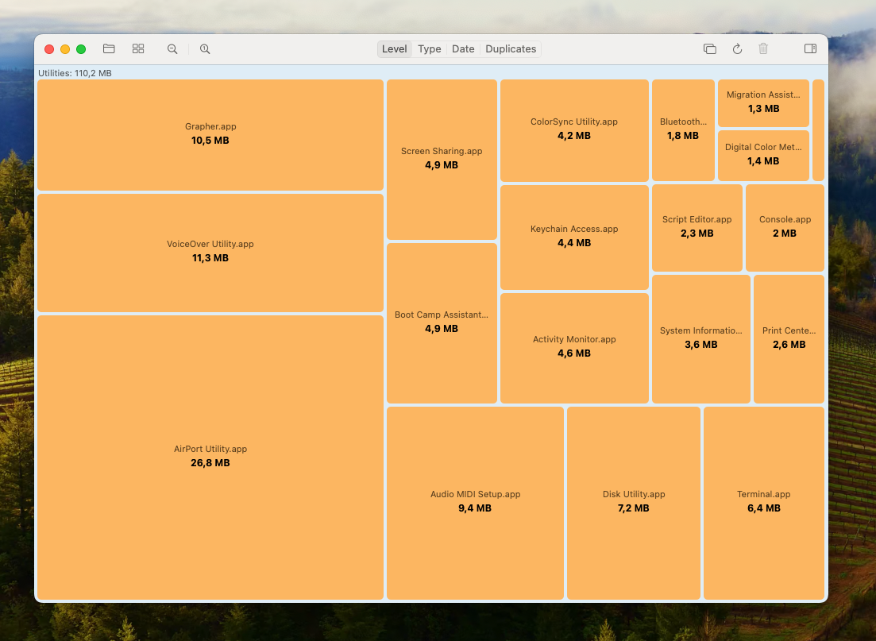Switch to the Date view

(463, 49)
